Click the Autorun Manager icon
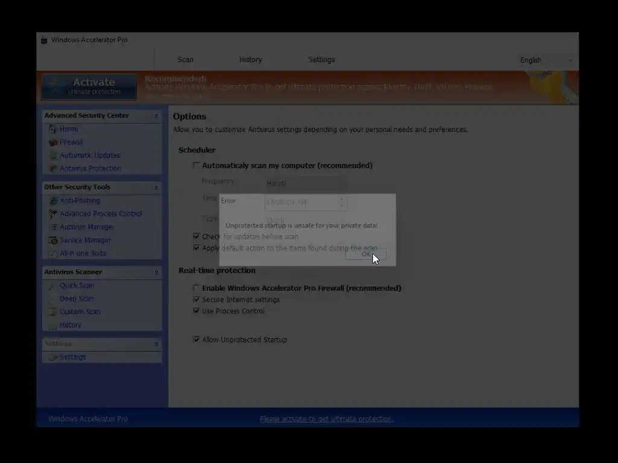 click(x=53, y=227)
